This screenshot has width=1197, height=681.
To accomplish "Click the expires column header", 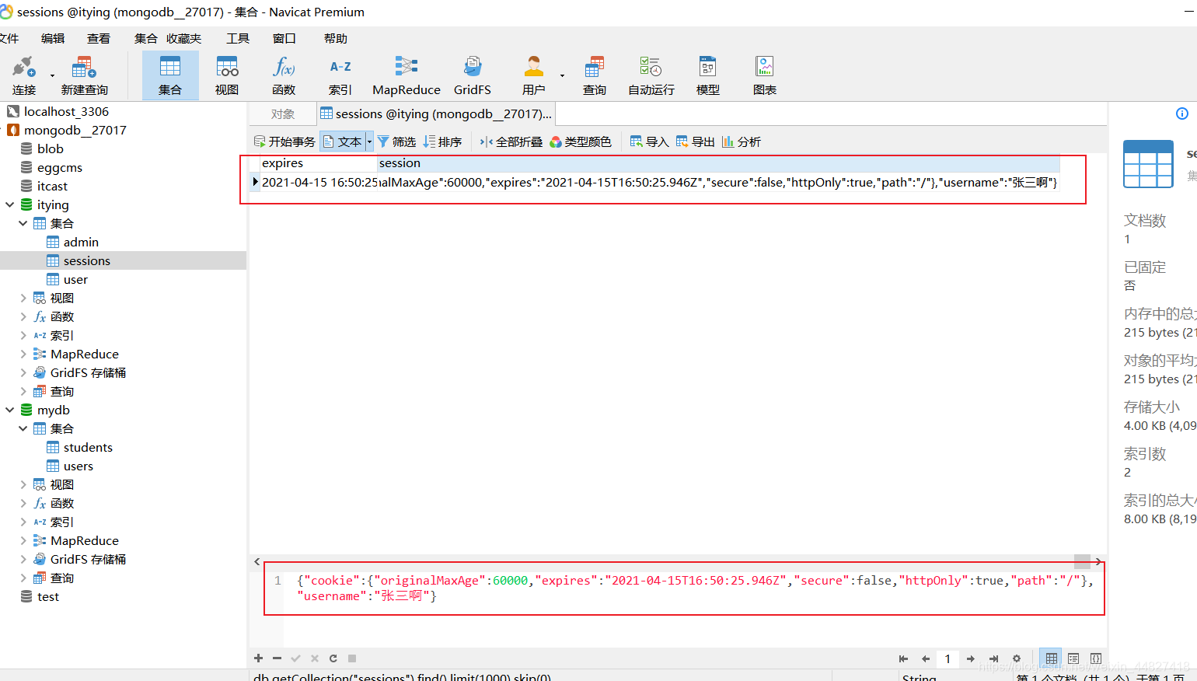I will pos(319,163).
